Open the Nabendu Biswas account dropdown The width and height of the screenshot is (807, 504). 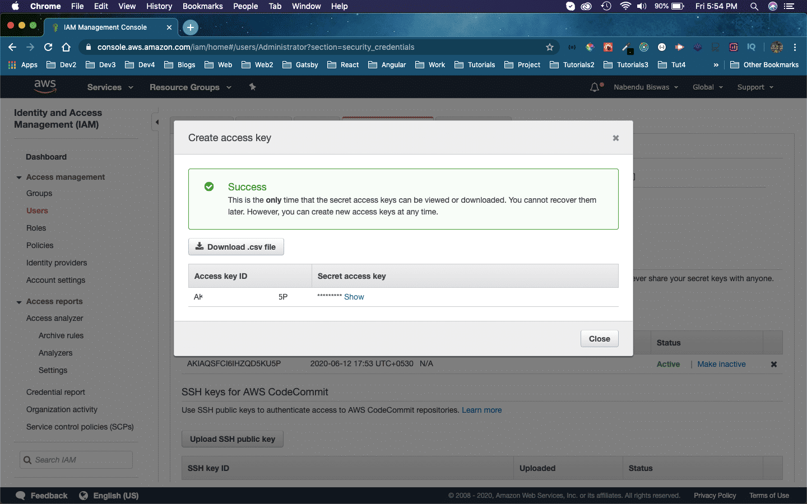tap(646, 87)
